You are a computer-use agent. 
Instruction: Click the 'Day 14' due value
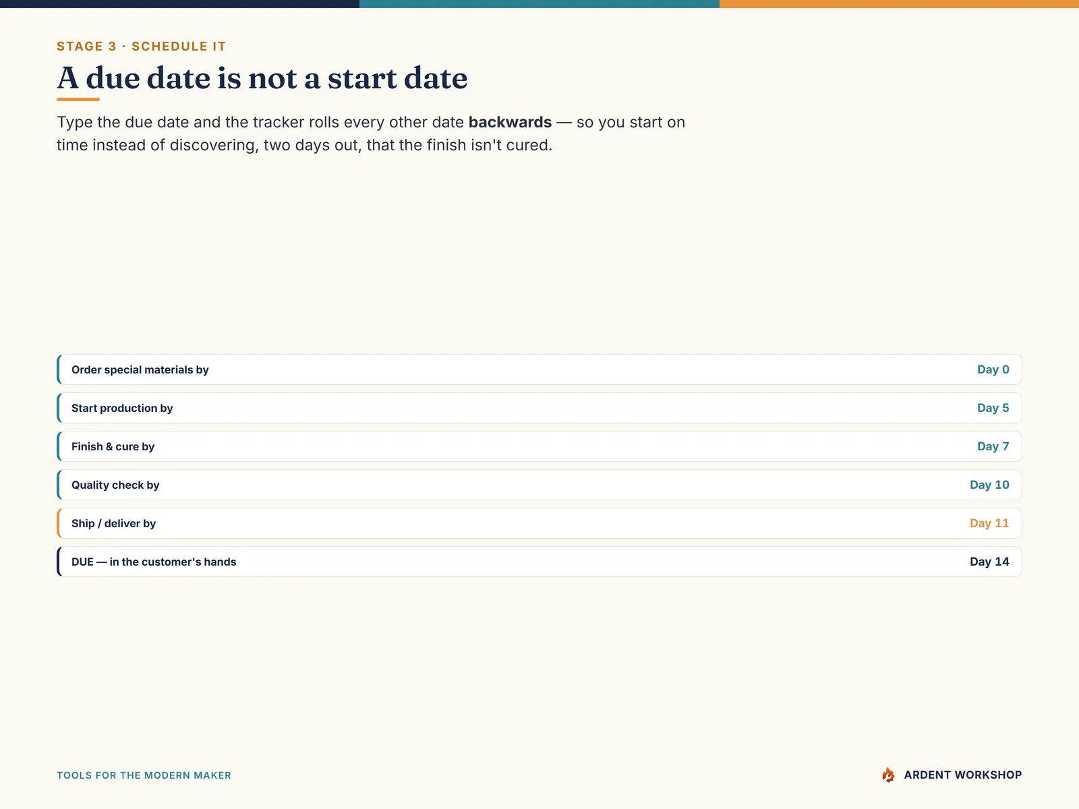(x=989, y=562)
